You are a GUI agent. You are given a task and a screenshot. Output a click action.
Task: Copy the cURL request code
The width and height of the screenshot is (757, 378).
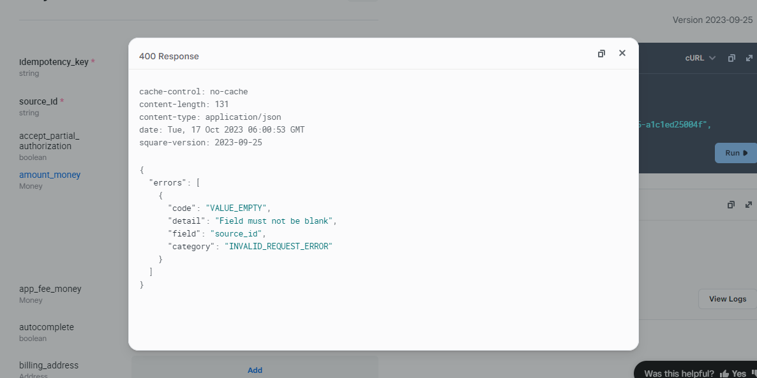731,58
